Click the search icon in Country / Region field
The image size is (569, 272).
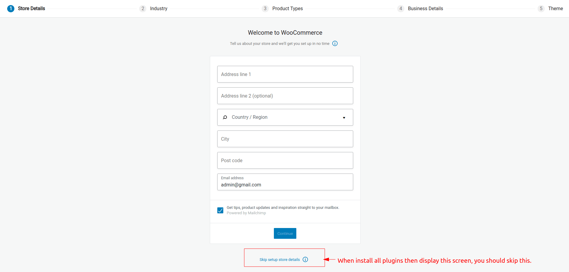pyautogui.click(x=225, y=117)
